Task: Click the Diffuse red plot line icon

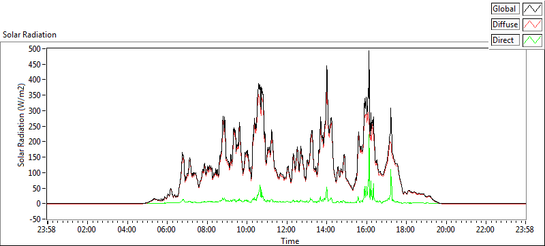Action: [x=532, y=25]
